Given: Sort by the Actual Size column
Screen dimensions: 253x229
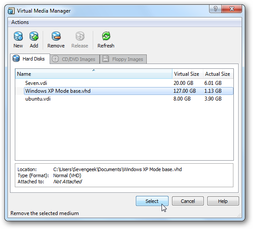Looking at the screenshot, I should click(x=218, y=74).
